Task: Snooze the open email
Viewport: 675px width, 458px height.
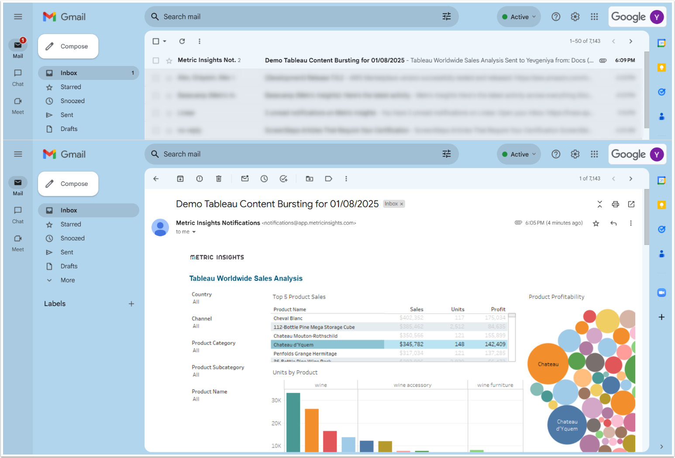Action: coord(264,179)
